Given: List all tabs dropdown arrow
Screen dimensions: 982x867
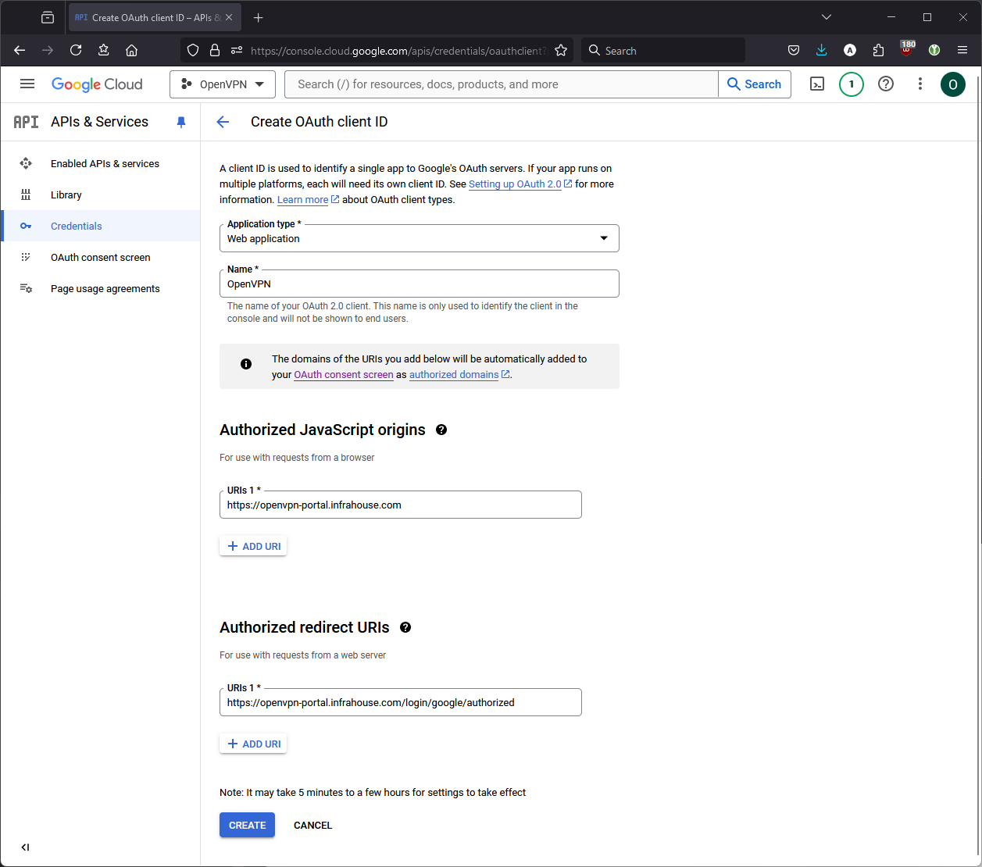Looking at the screenshot, I should 827,17.
